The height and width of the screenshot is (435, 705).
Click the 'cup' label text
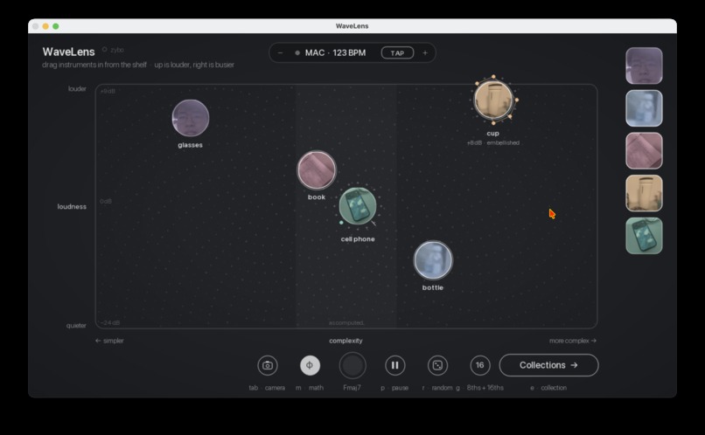click(492, 134)
